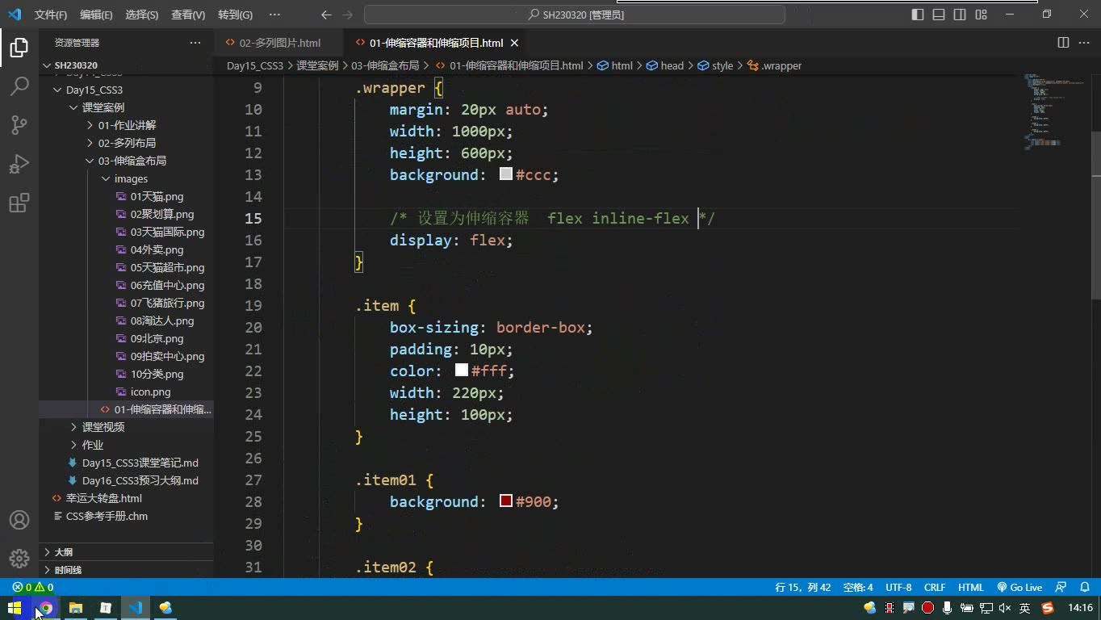Switch to 02-多列图片.html tab

click(x=279, y=43)
